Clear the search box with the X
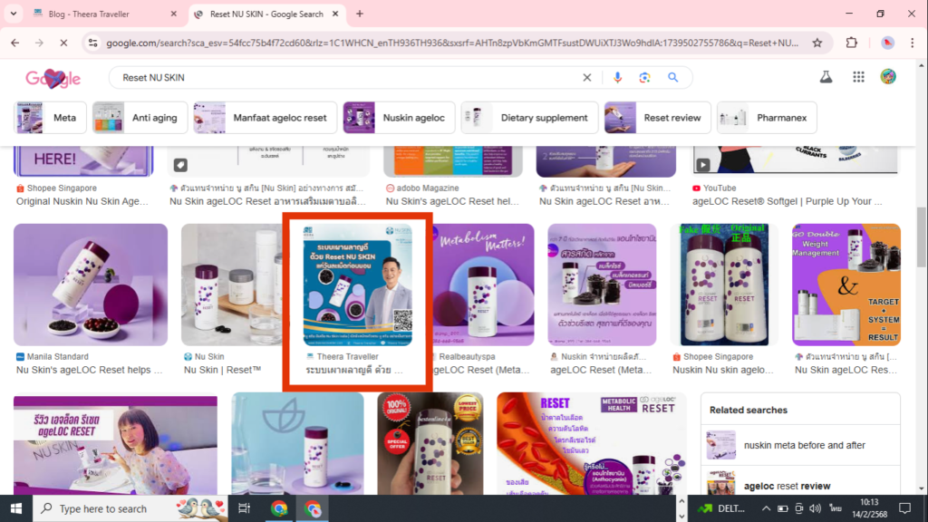The image size is (928, 522). tap(586, 78)
